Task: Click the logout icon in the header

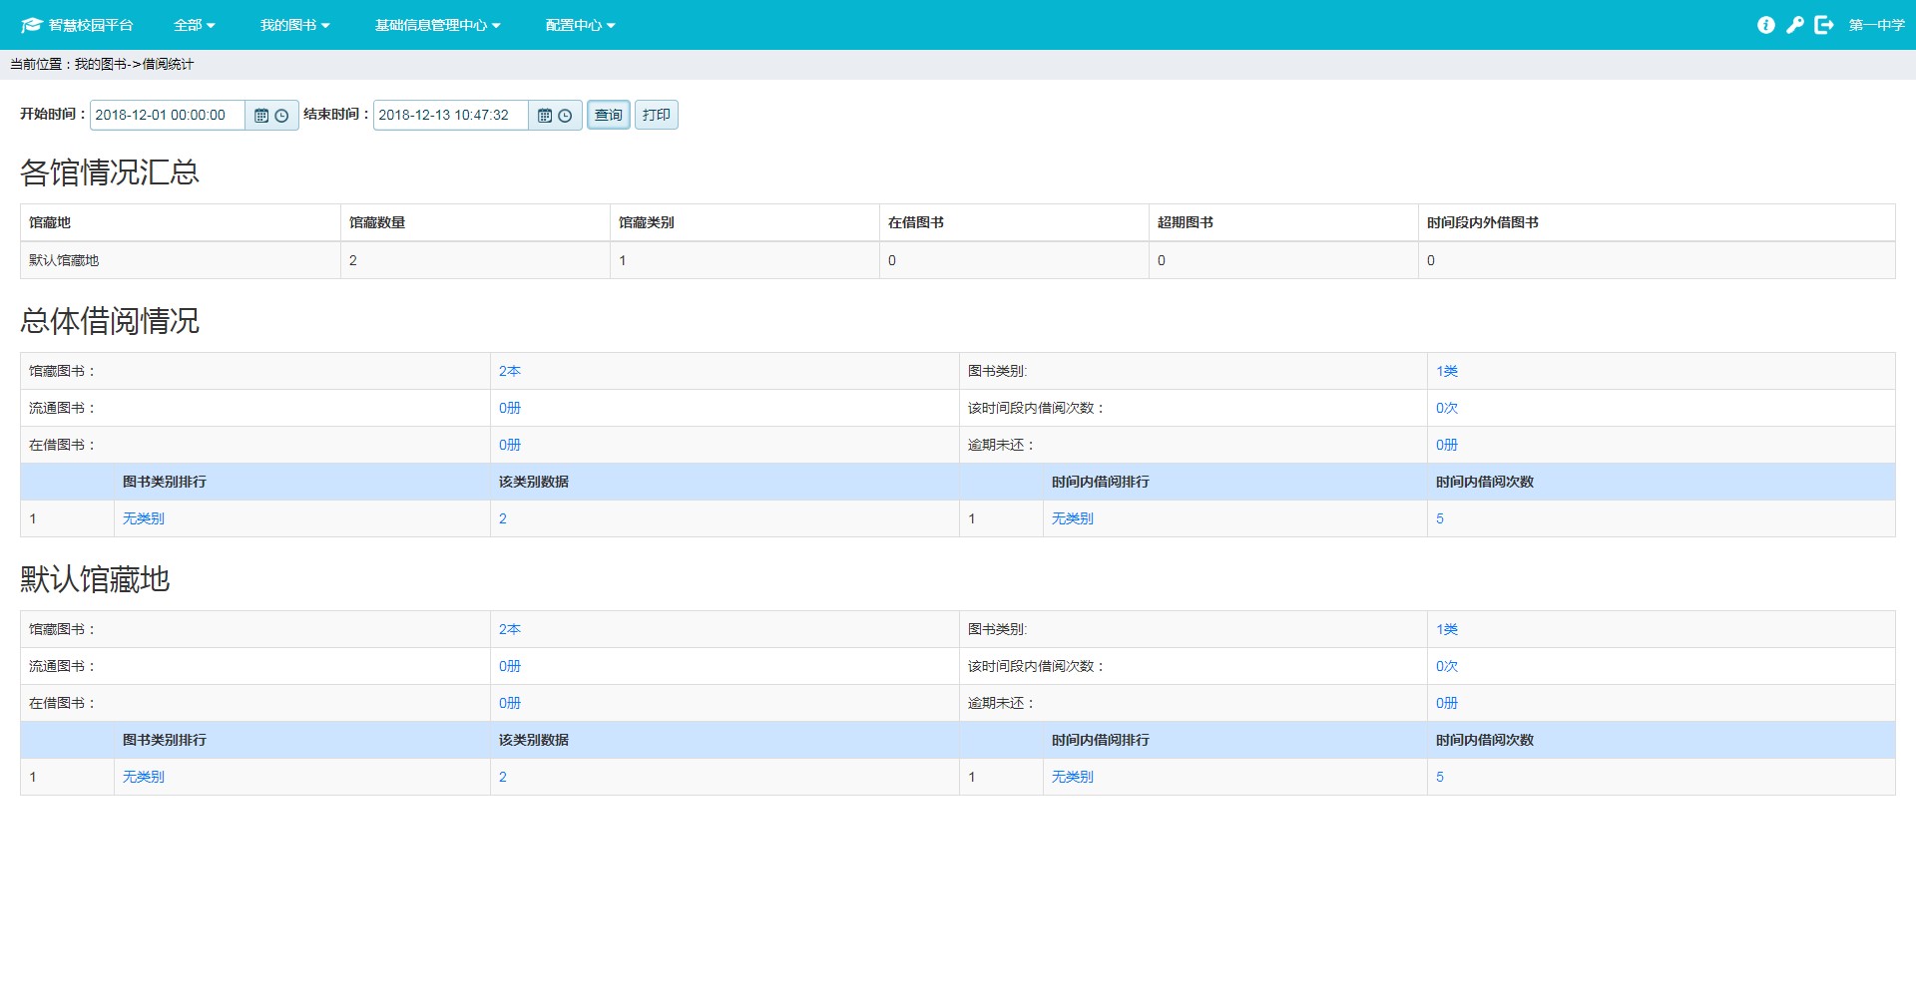Action: [x=1823, y=25]
